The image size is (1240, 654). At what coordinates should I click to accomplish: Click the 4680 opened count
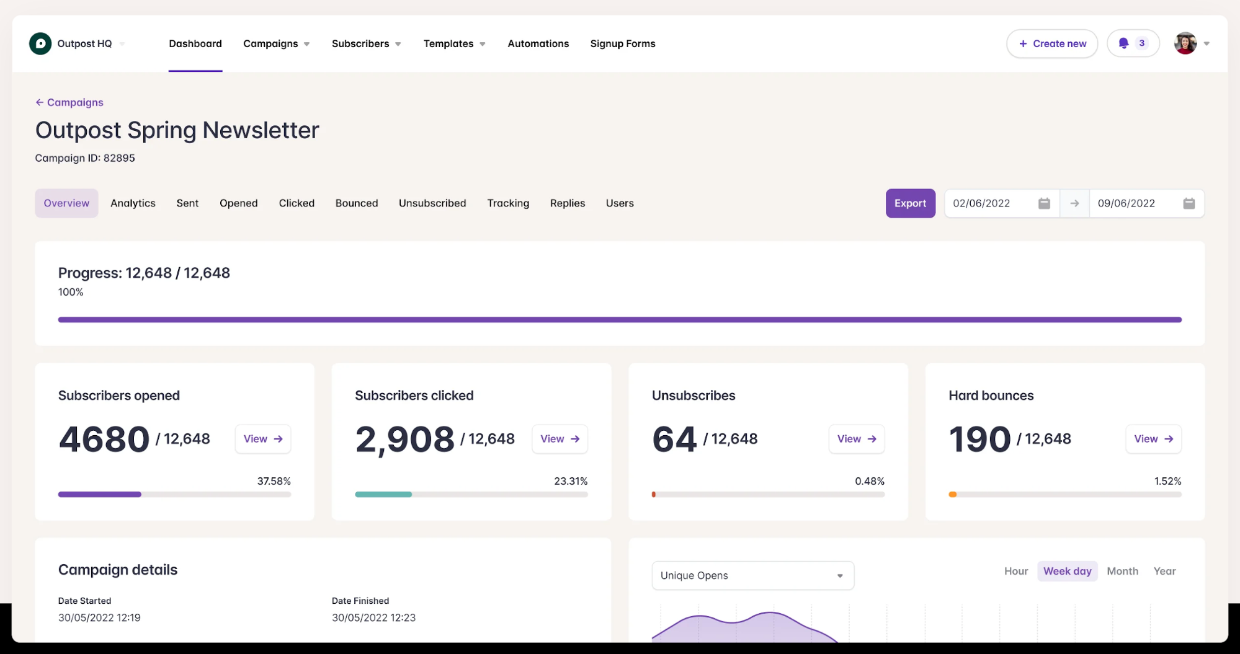point(104,439)
